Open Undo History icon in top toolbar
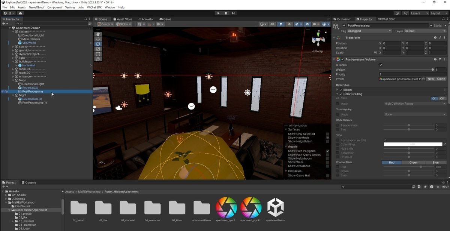This screenshot has width=450, height=231. tap(397, 13)
